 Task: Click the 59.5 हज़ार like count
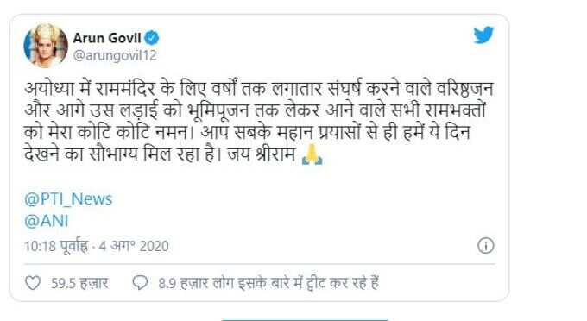pyautogui.click(x=79, y=283)
